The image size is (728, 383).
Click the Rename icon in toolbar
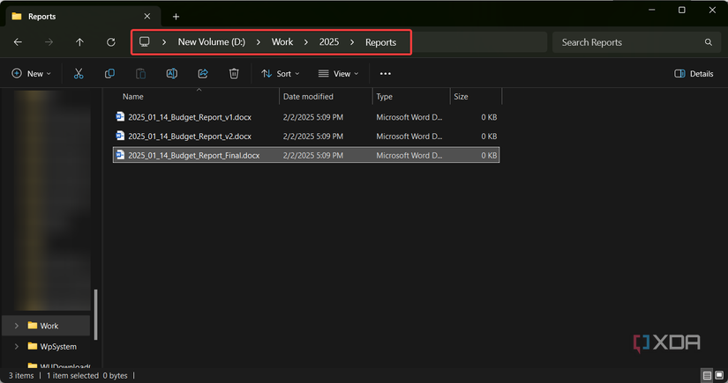172,74
